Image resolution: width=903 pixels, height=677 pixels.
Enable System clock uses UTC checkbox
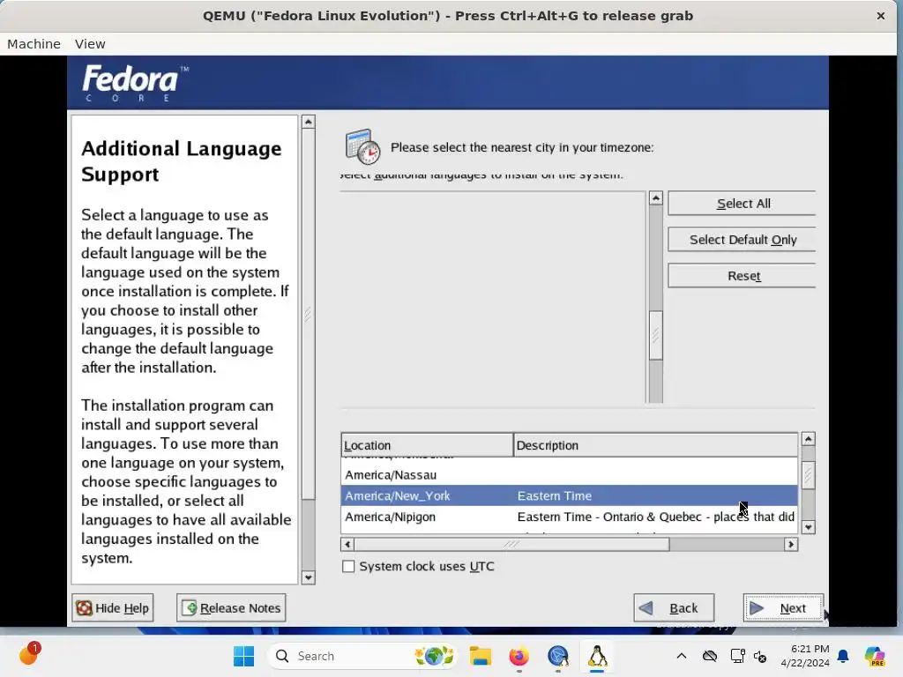[x=348, y=567]
